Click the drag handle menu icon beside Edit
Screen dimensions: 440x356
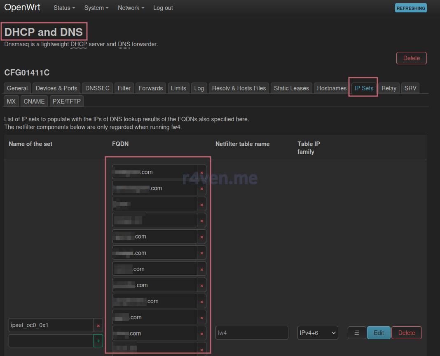(357, 333)
